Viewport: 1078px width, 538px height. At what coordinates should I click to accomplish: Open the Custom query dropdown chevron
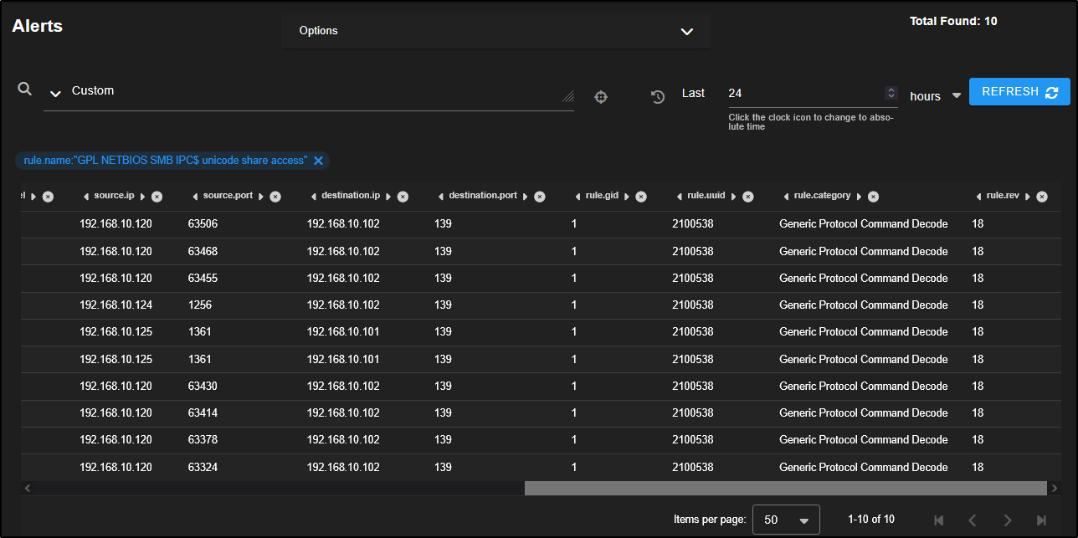pos(56,93)
